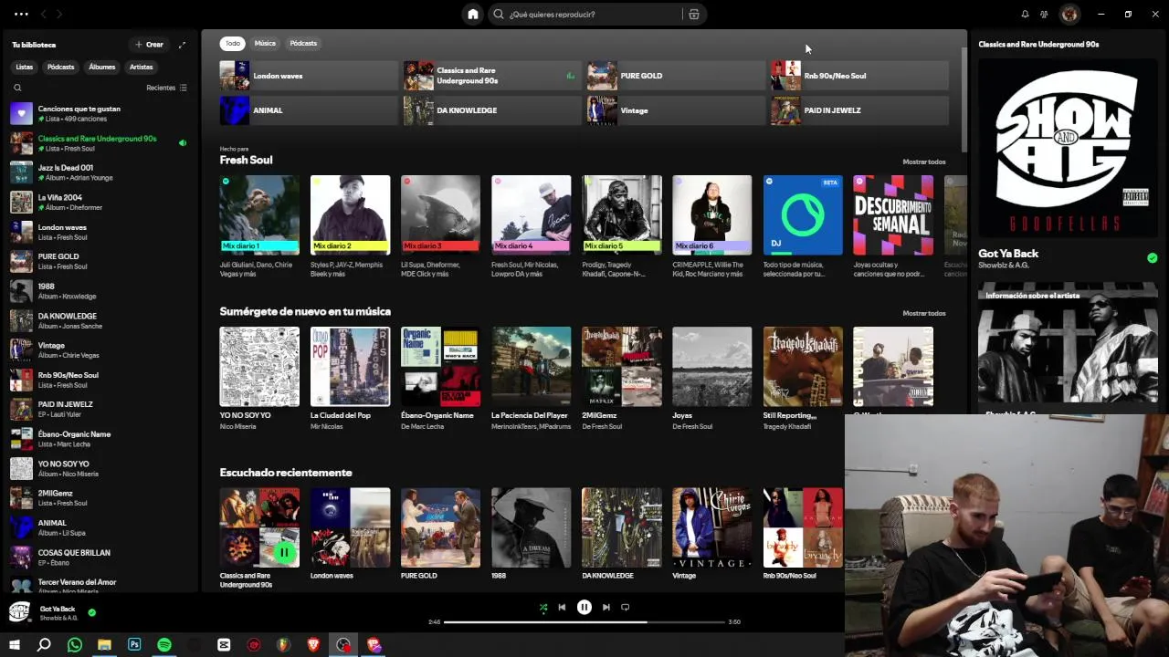This screenshot has width=1169, height=657.
Task: Filter library by Listas
Action: [25, 67]
